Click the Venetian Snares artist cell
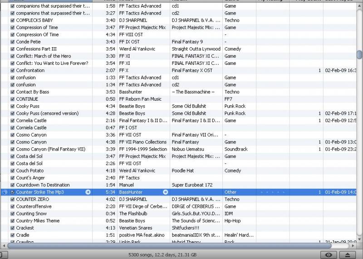Screen dimensions: 363x259 [x=136, y=228]
